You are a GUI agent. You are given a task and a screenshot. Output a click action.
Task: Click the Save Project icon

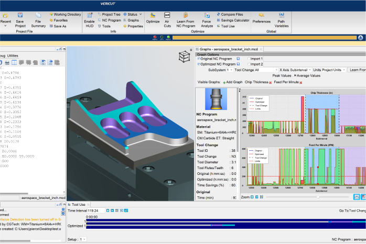(x=19, y=16)
